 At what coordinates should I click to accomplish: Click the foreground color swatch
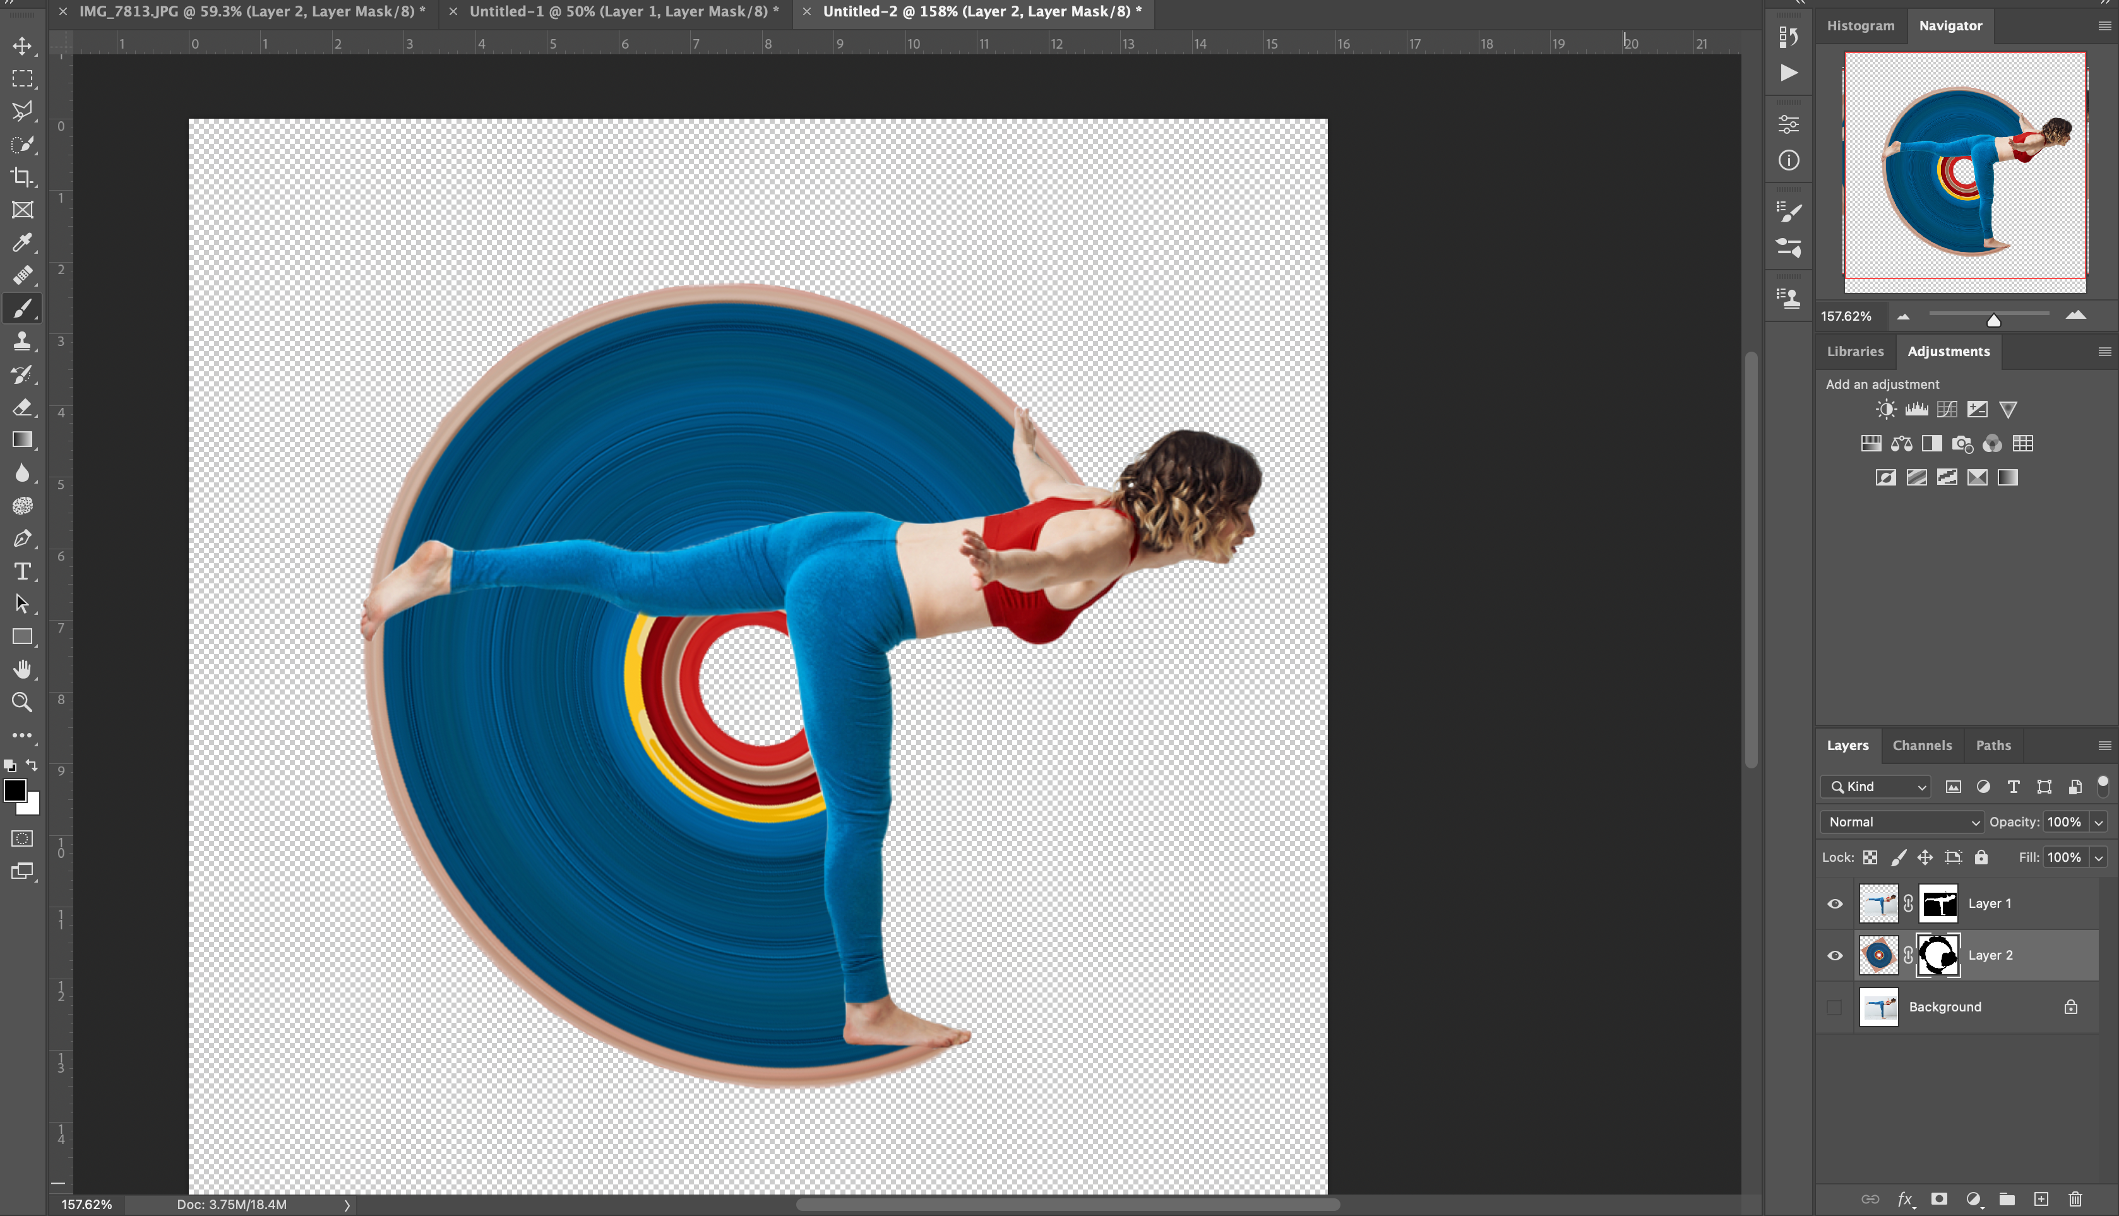pyautogui.click(x=14, y=790)
